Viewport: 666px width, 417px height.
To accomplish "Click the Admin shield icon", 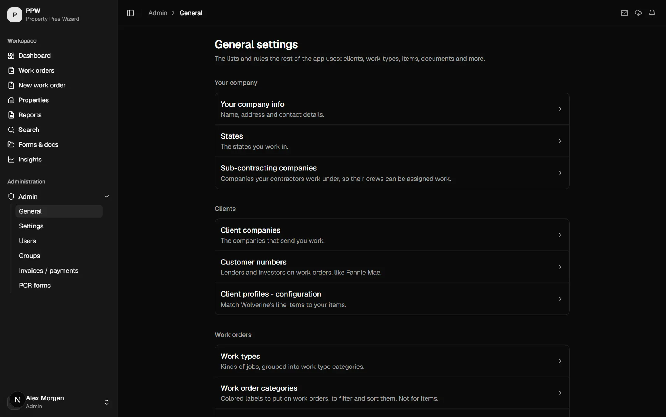I will coord(11,196).
